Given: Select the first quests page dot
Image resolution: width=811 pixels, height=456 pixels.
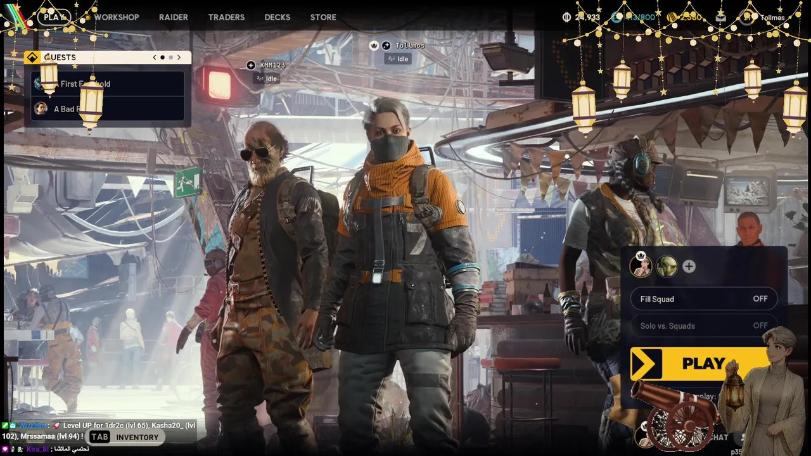Looking at the screenshot, I should tap(162, 57).
